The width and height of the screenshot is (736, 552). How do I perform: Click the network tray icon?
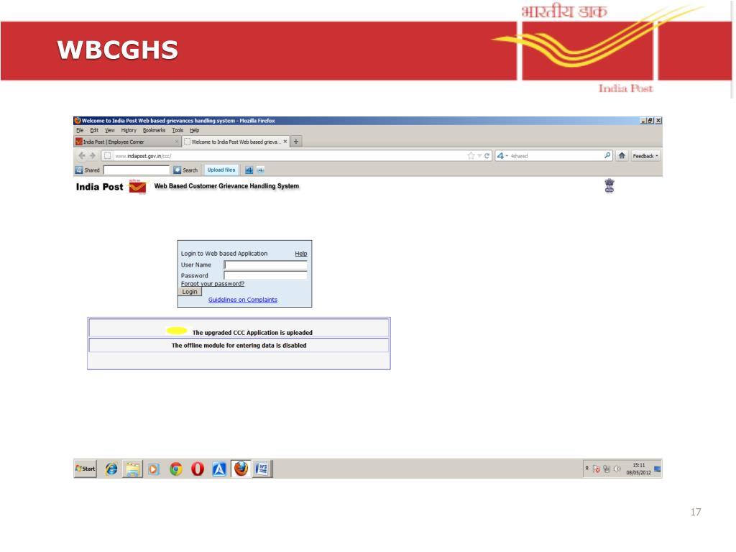coord(607,469)
